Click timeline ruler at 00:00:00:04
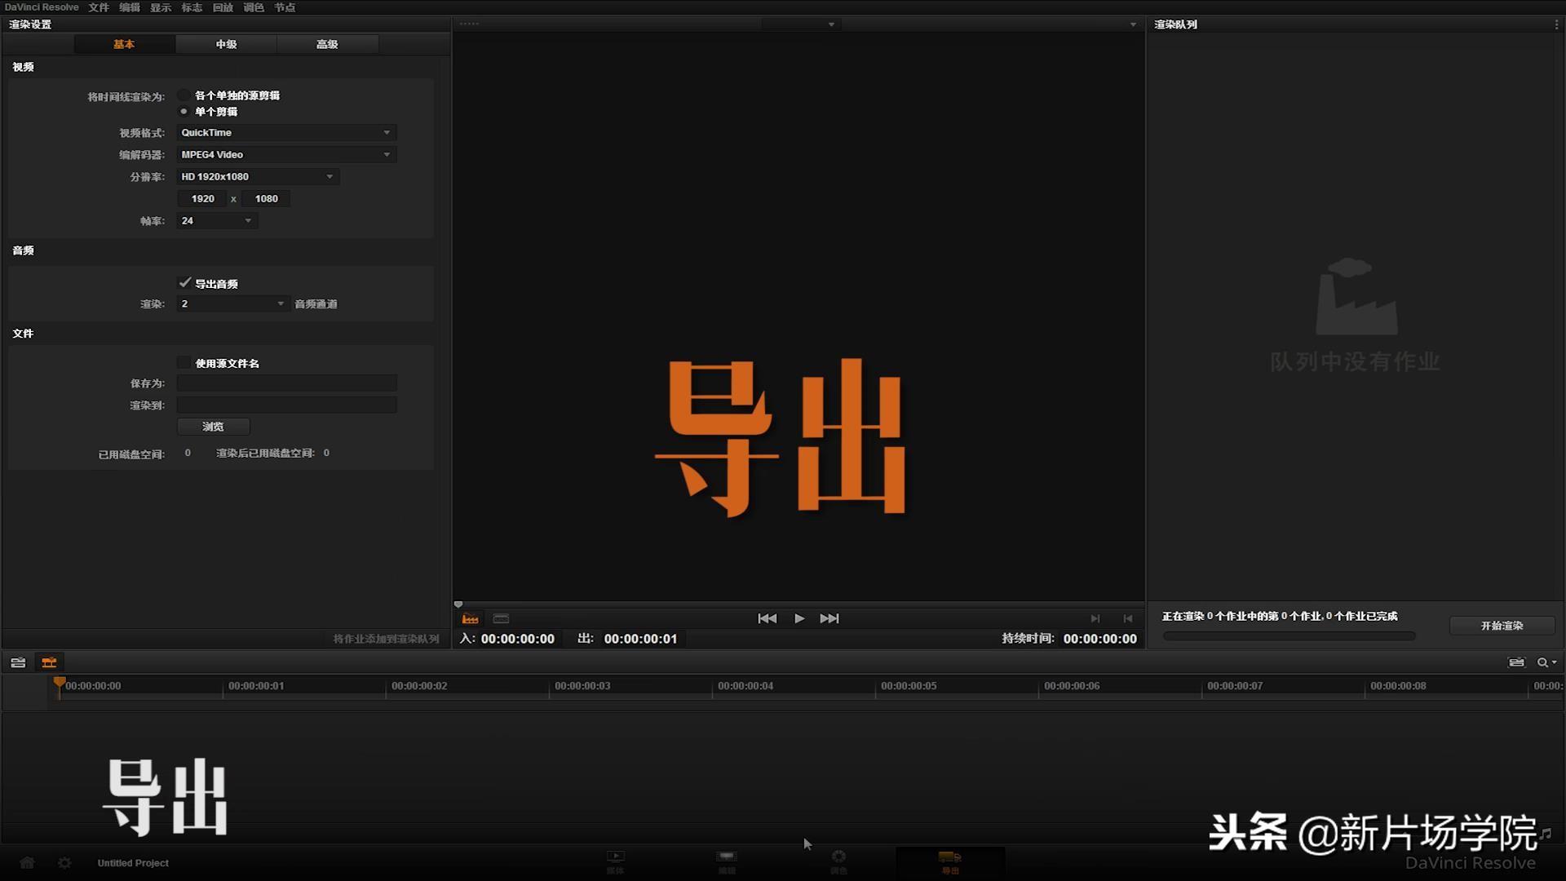The image size is (1566, 881). (745, 686)
